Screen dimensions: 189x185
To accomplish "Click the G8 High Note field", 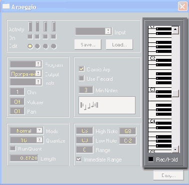I will tap(128, 131).
